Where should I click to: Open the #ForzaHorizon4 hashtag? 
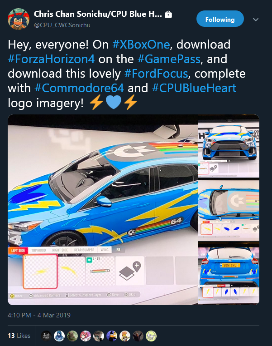click(51, 59)
